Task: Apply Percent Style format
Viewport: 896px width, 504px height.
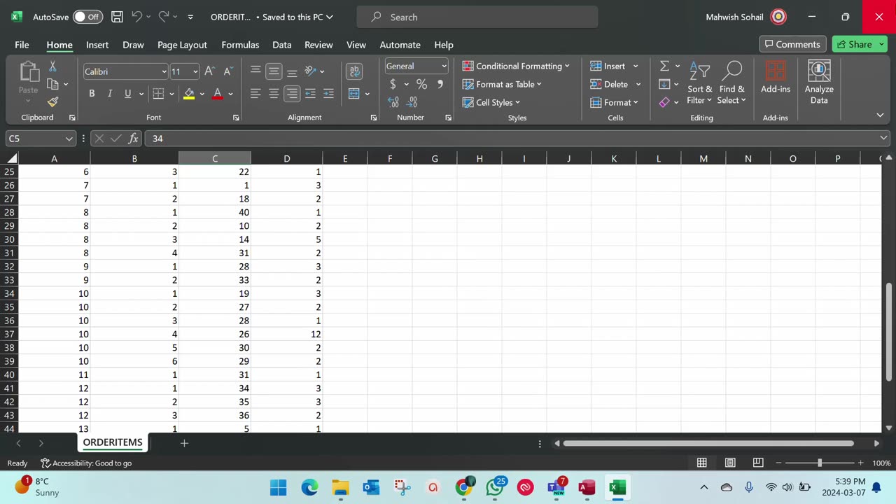Action: (421, 84)
